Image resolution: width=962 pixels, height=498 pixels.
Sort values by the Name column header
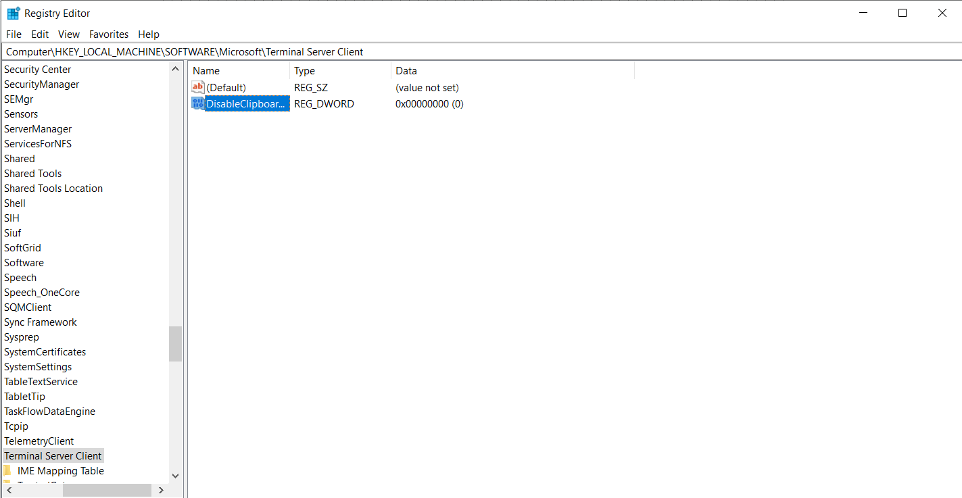pos(239,71)
